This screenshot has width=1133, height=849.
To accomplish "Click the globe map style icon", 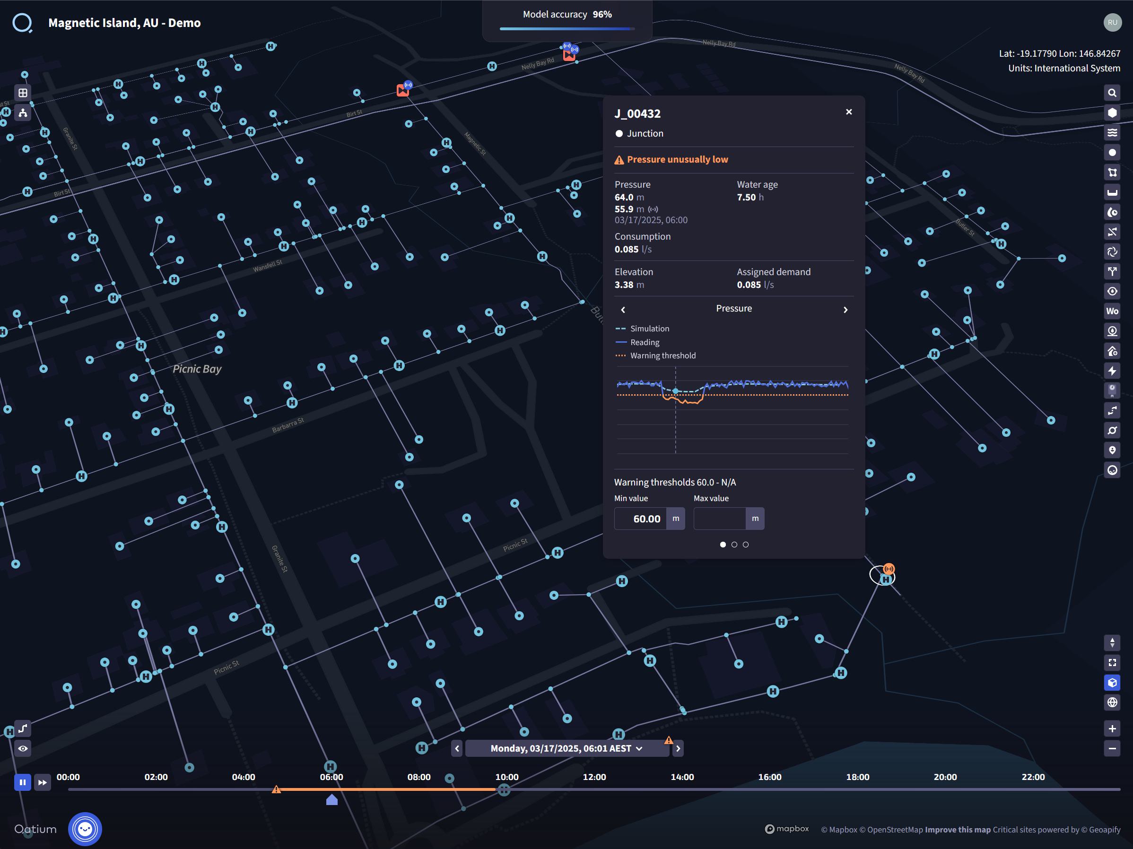I will [x=1112, y=702].
